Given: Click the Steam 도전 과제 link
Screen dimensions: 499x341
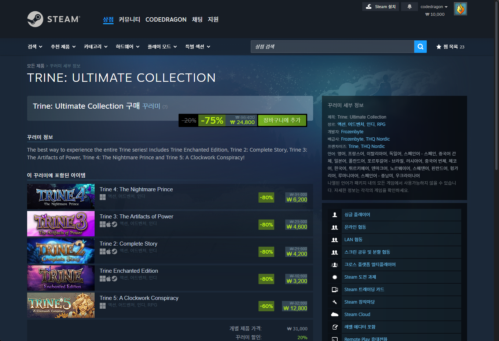Looking at the screenshot, I should point(360,277).
